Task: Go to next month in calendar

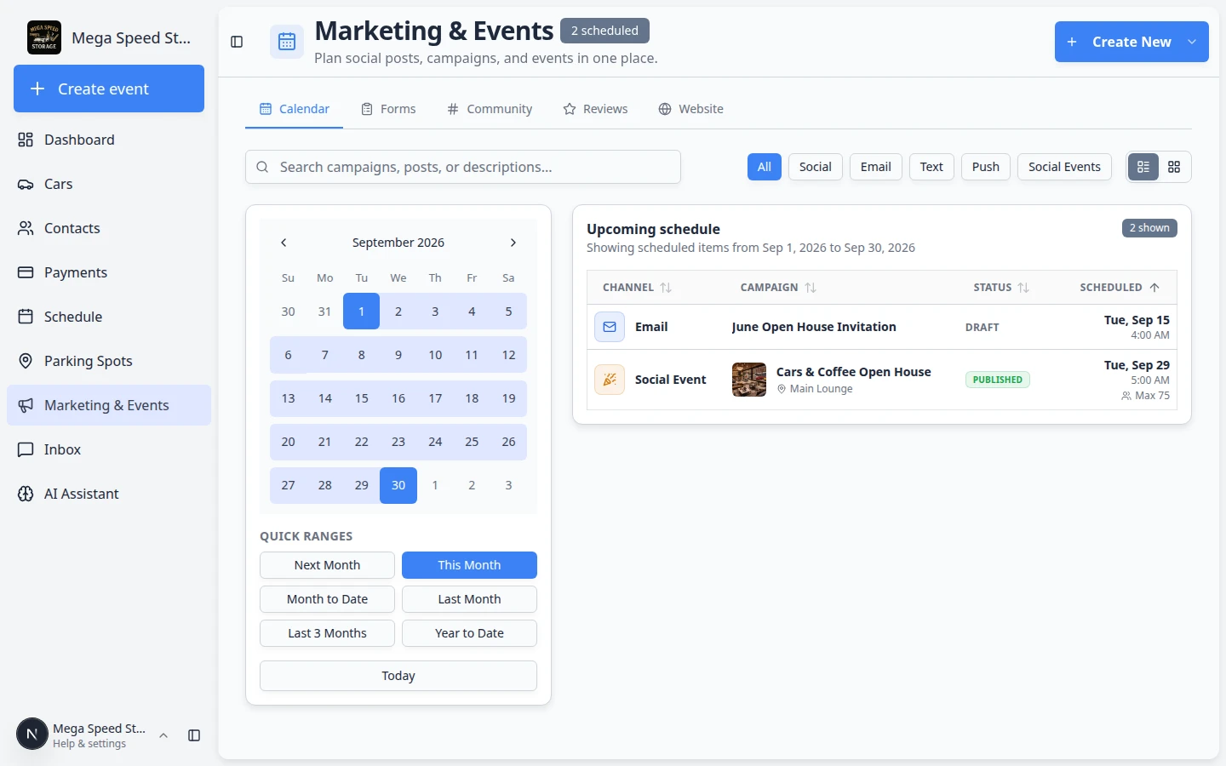Action: [x=513, y=243]
